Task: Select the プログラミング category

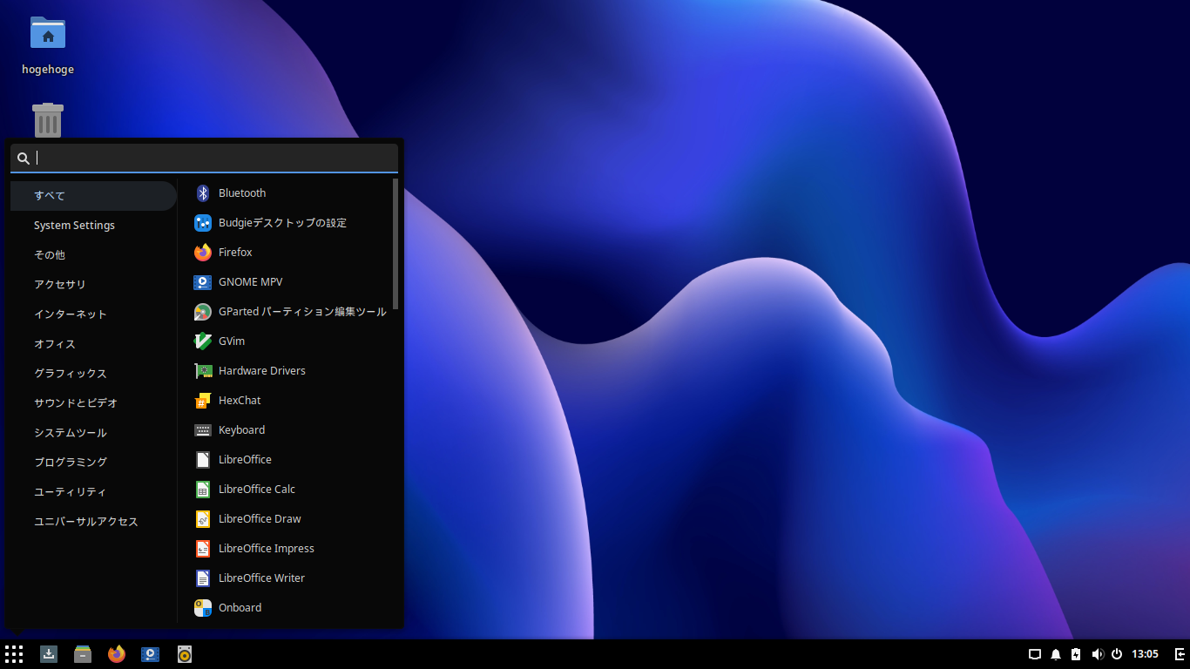Action: 93,463
